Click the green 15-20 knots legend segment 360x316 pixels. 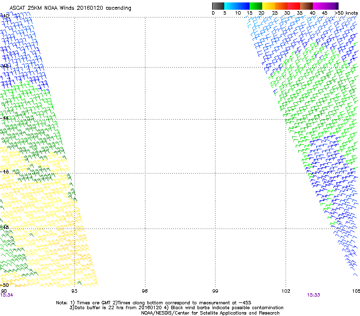coord(256,6)
